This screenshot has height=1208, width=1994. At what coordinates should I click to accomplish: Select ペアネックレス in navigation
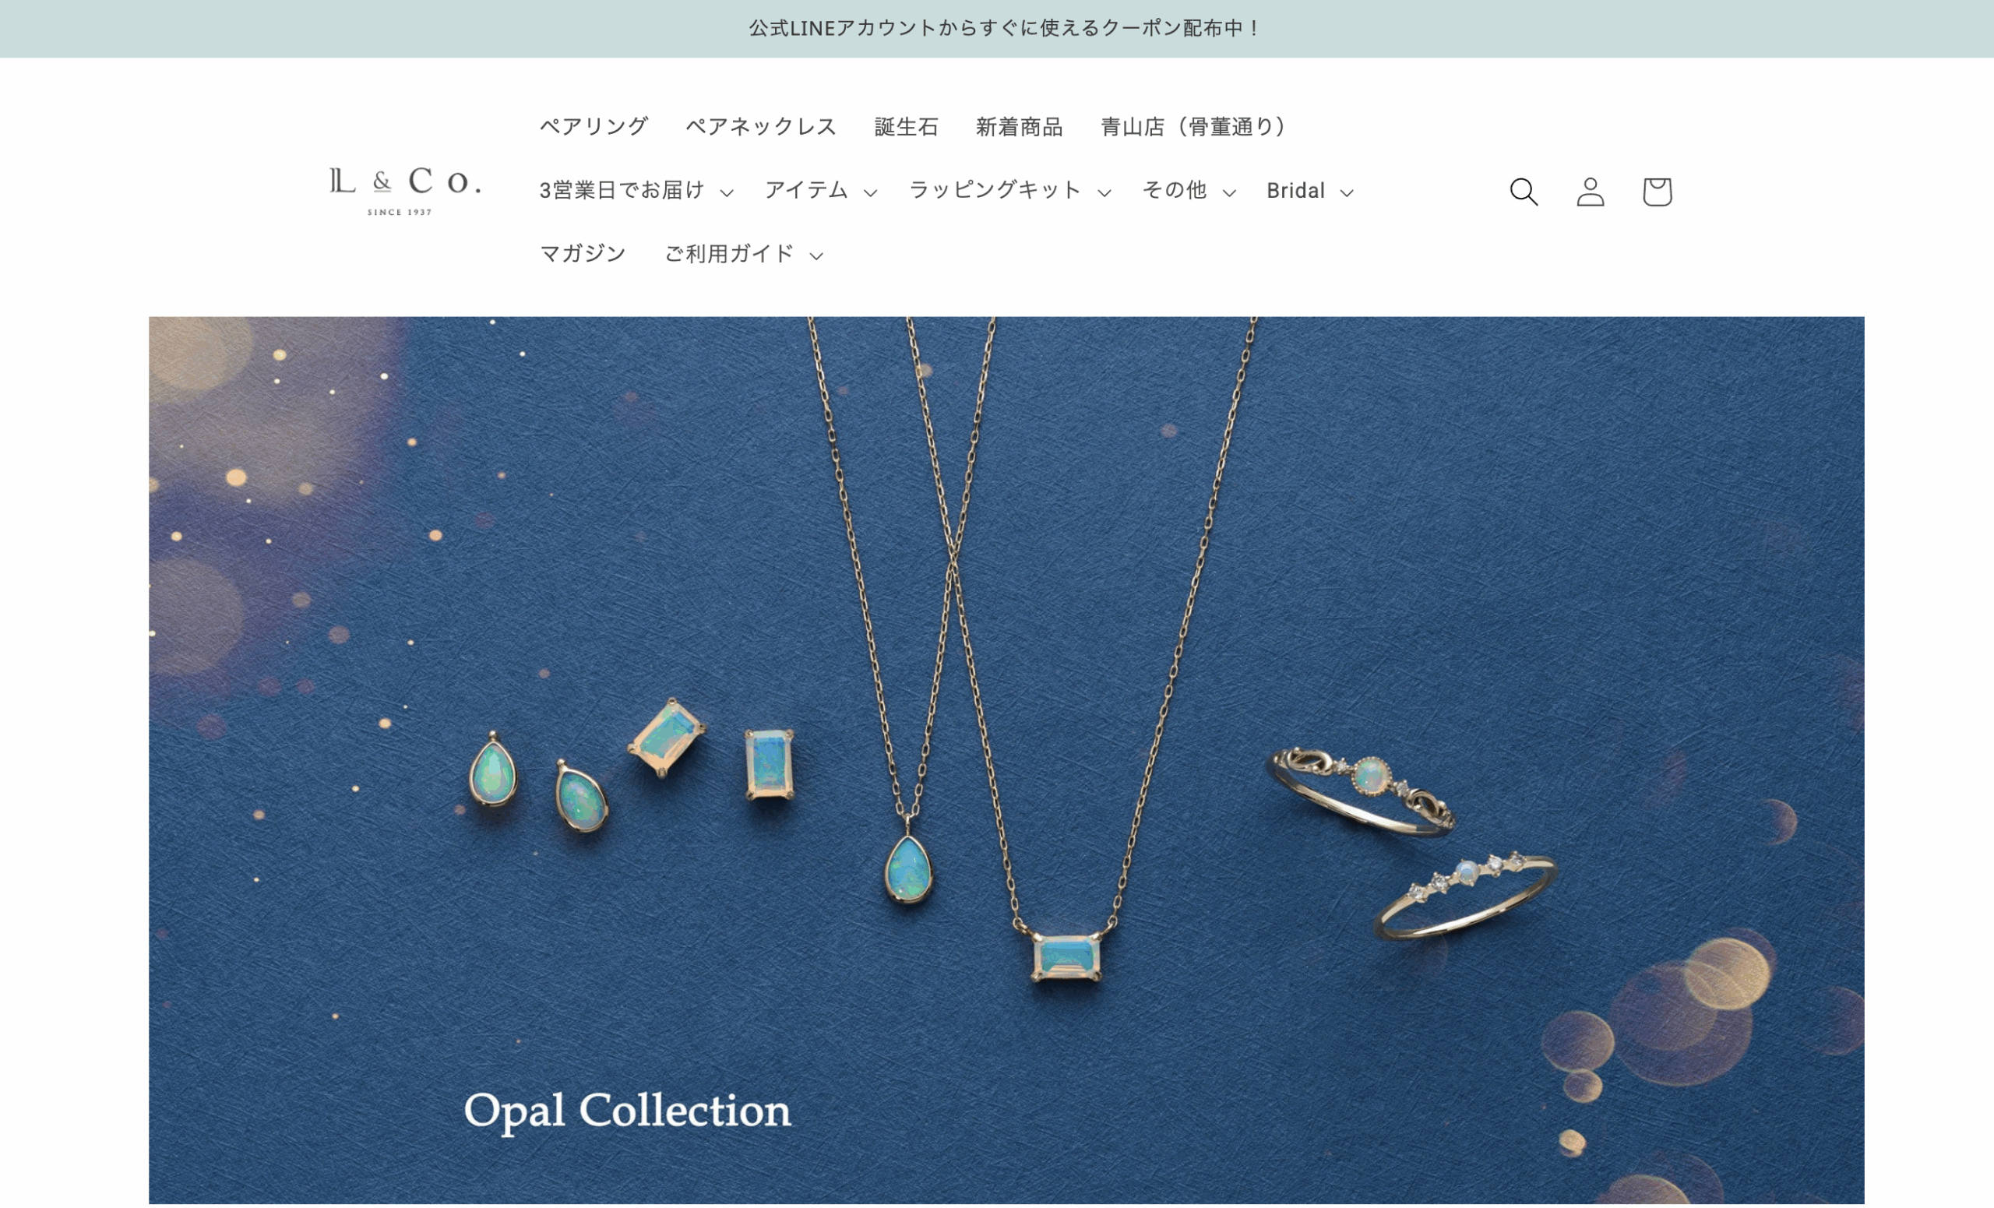pyautogui.click(x=761, y=127)
